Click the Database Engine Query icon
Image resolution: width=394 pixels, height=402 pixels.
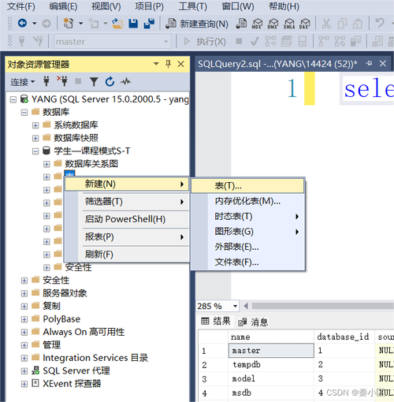(241, 24)
